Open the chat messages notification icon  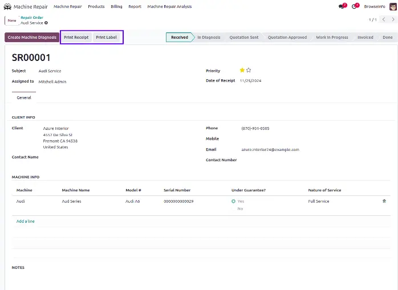click(x=342, y=6)
